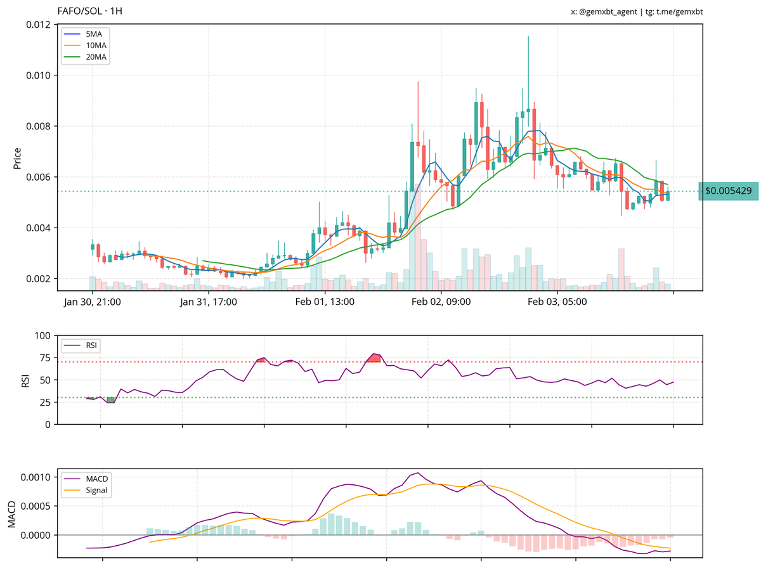Screen dimensions: 761x568
Task: Click the 0.008 price axis tick
Action: (x=39, y=126)
